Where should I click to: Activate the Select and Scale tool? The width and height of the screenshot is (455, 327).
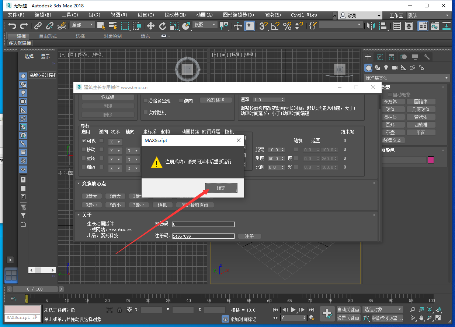[x=174, y=26]
